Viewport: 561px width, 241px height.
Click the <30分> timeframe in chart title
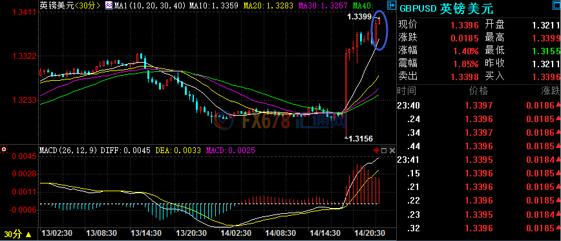(88, 5)
